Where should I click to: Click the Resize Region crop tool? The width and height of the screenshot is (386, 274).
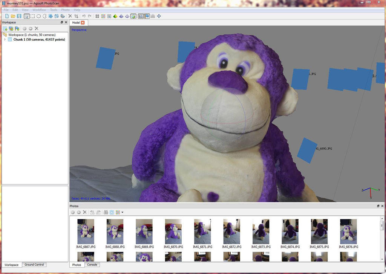(x=76, y=16)
